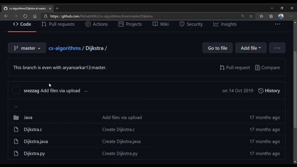Screen dimensions: 297x167
Task: Open the Java folder
Action: (x=28, y=117)
